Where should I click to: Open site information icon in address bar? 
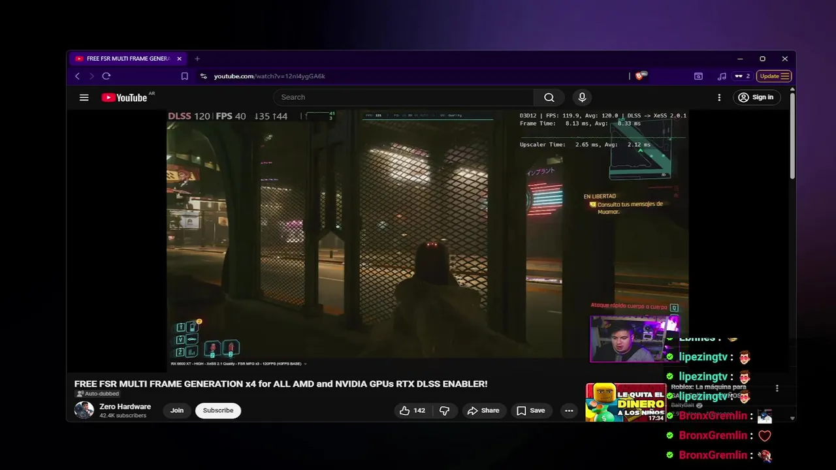coord(204,76)
